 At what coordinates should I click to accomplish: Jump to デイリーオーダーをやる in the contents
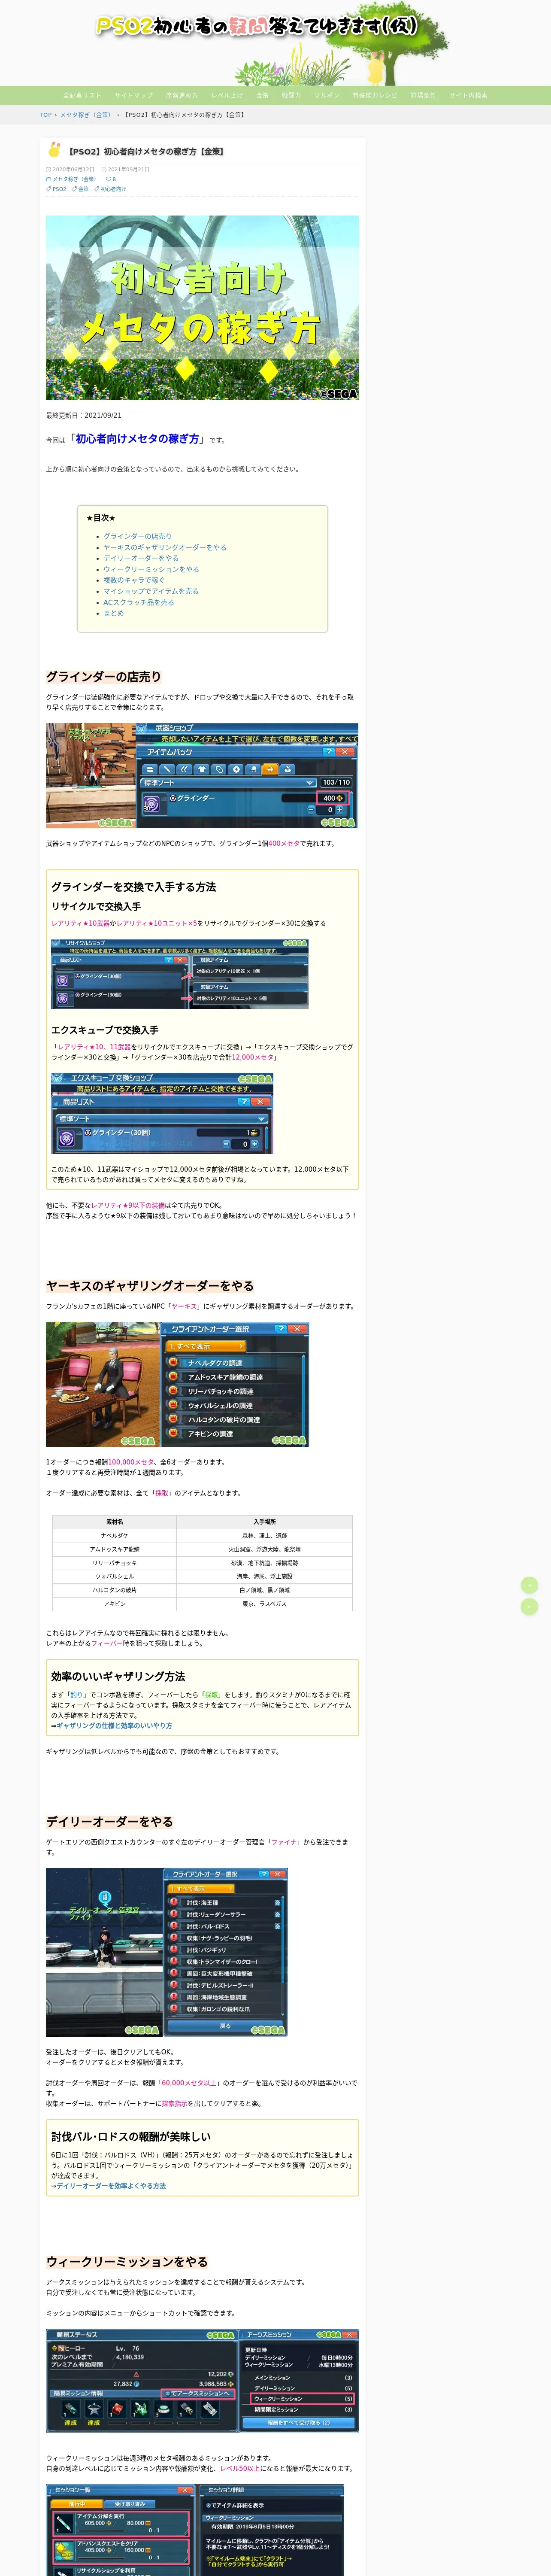click(141, 558)
